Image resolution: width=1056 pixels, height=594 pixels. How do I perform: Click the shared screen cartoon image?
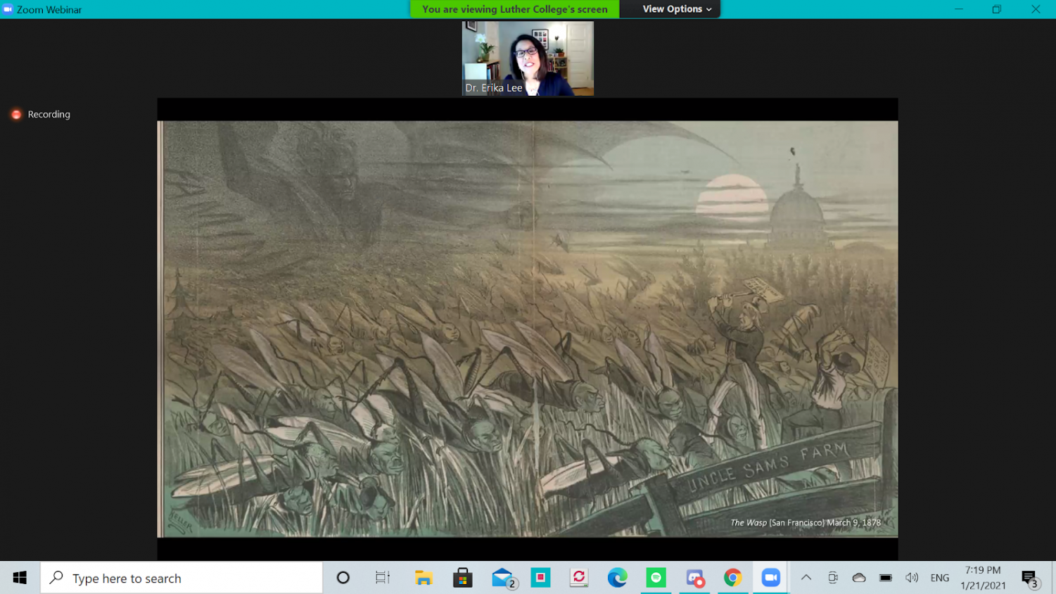528,329
